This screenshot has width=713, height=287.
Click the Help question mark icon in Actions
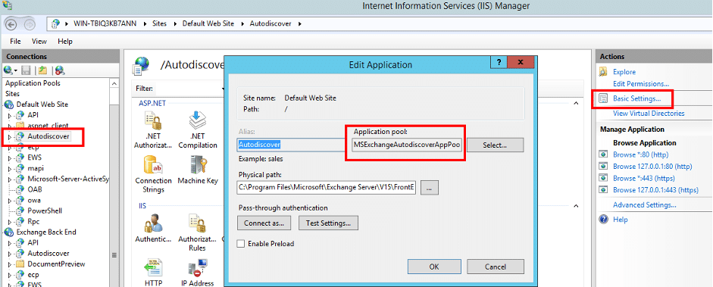[604, 220]
